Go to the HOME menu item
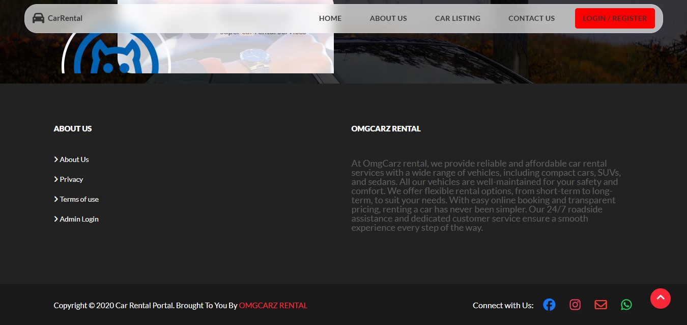 pyautogui.click(x=330, y=18)
